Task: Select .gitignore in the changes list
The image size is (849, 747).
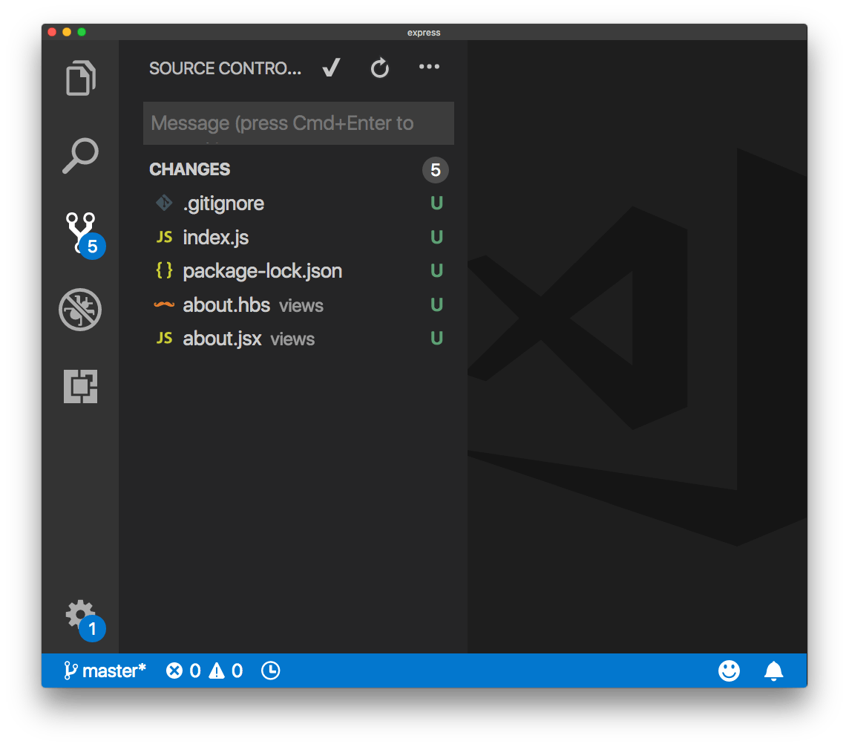Action: 223,203
